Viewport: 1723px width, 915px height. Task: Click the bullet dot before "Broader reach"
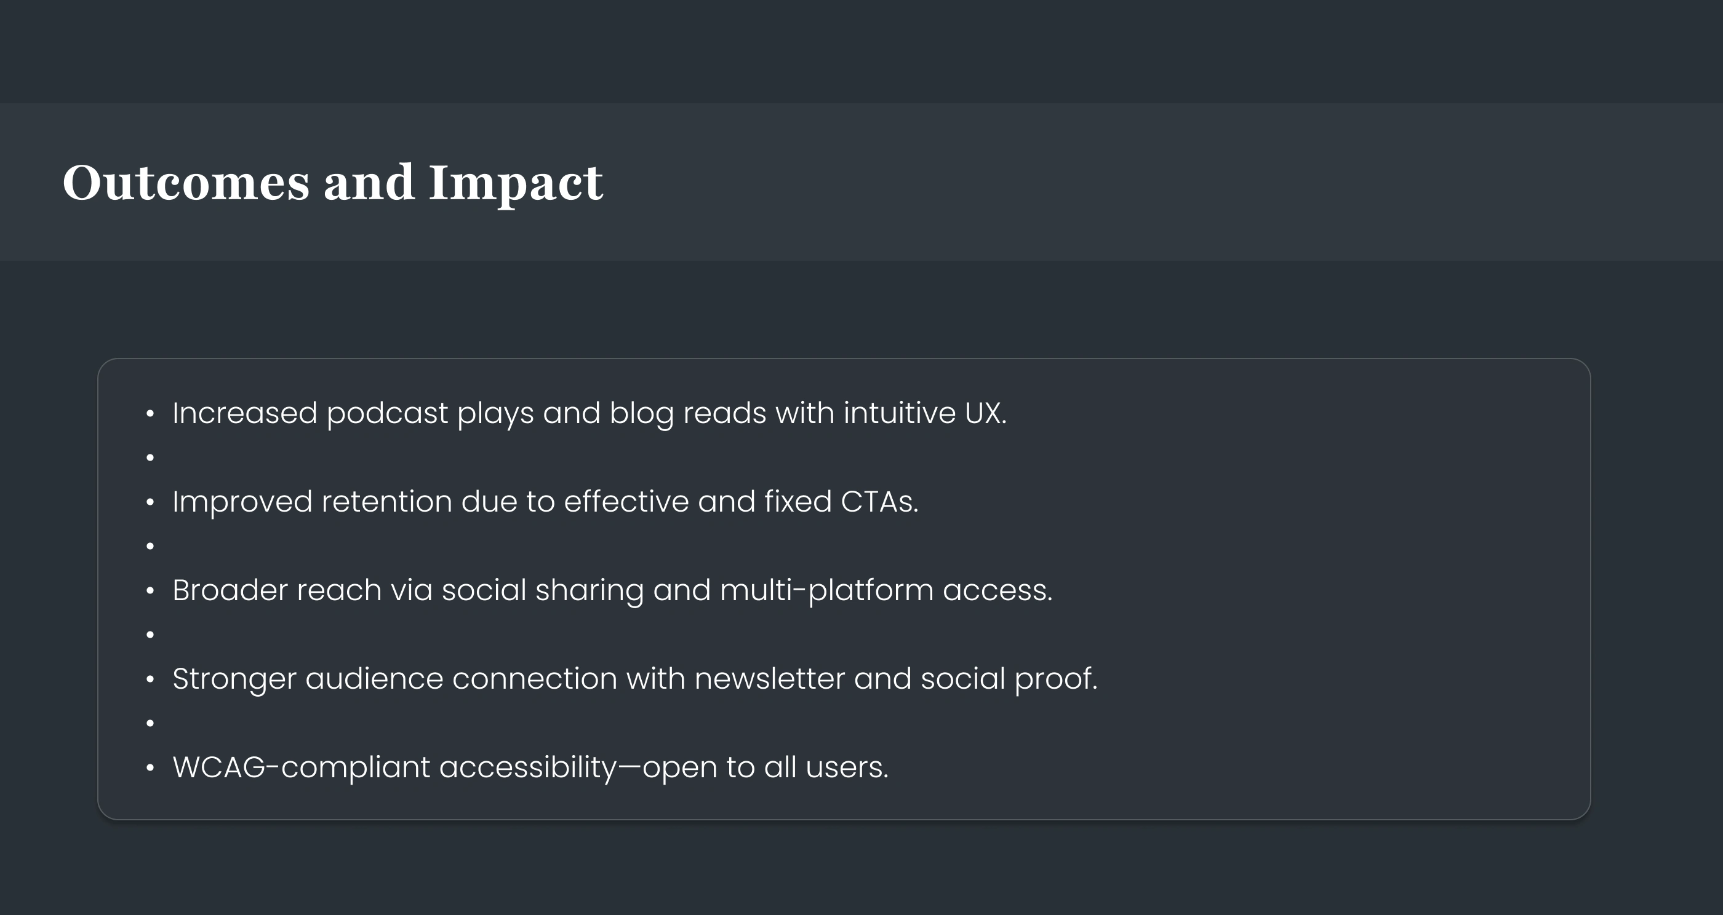coord(150,591)
